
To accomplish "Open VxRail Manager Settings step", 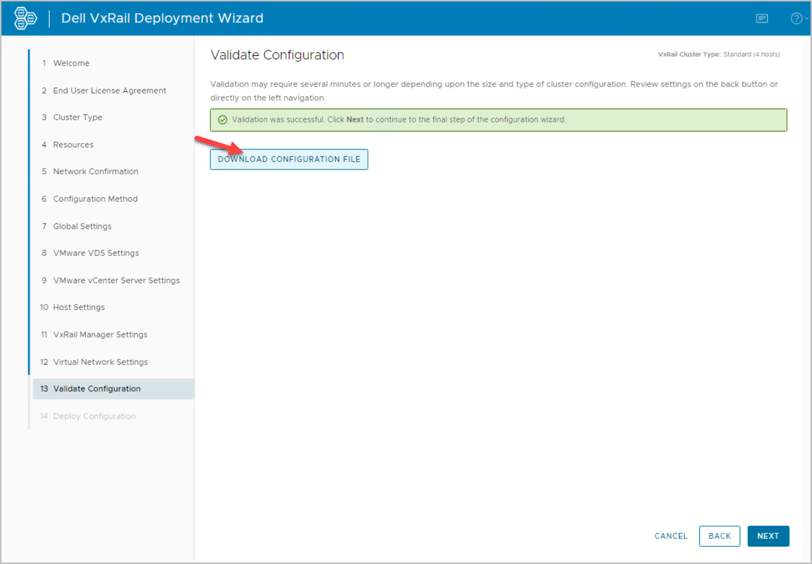I will click(x=100, y=334).
